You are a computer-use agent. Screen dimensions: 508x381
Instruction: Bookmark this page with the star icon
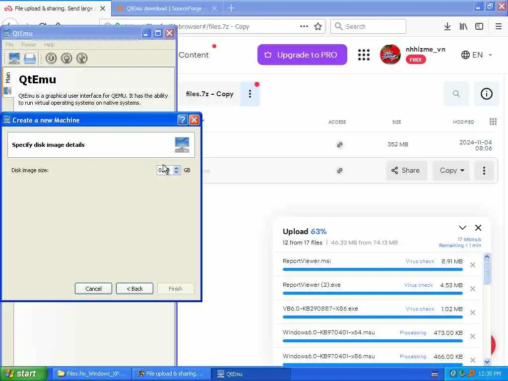318,26
